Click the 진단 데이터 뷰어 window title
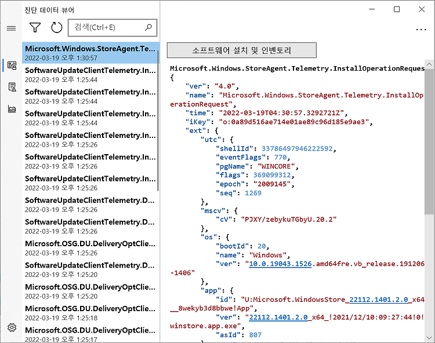435x343 pixels. [x=49, y=10]
